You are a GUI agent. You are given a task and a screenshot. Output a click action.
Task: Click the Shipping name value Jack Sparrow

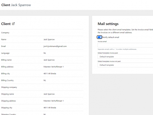tap(49, 94)
